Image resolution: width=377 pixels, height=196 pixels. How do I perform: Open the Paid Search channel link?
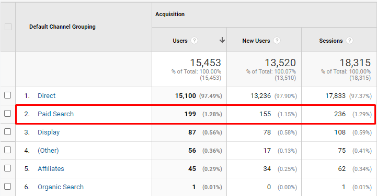(x=55, y=114)
